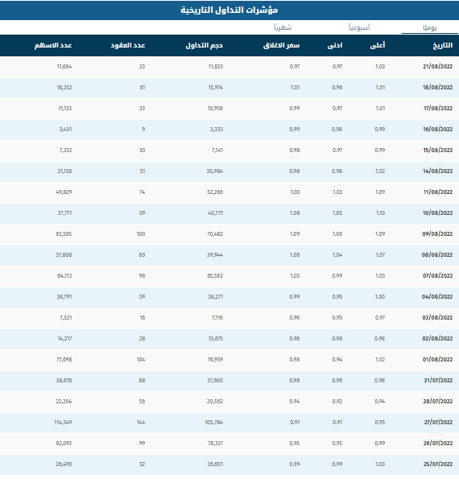Click the ادنى column header
The width and height of the screenshot is (459, 483).
click(335, 45)
